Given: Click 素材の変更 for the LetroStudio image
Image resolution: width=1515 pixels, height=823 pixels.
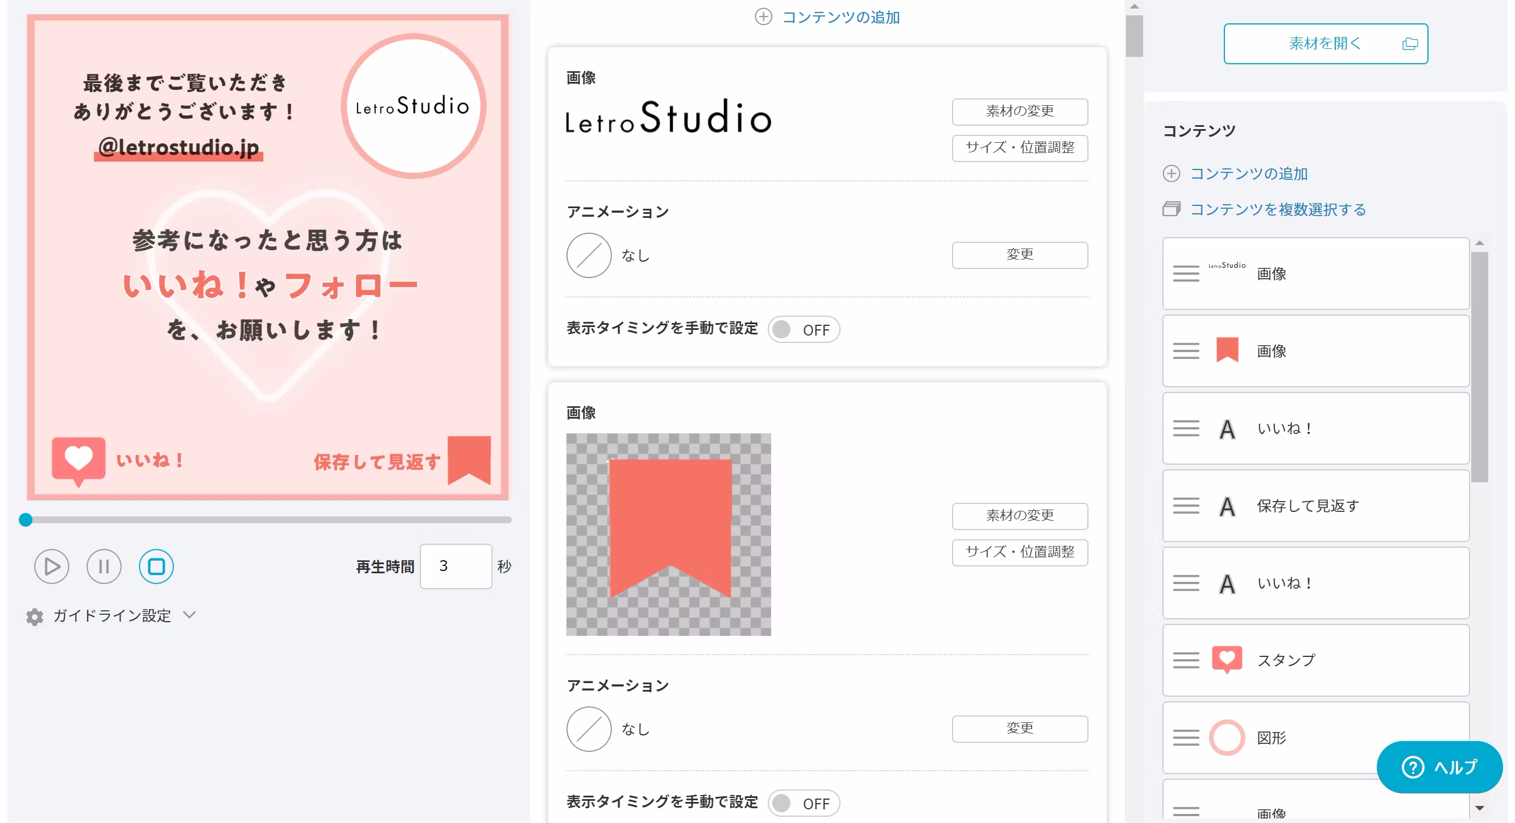Looking at the screenshot, I should tap(1020, 111).
